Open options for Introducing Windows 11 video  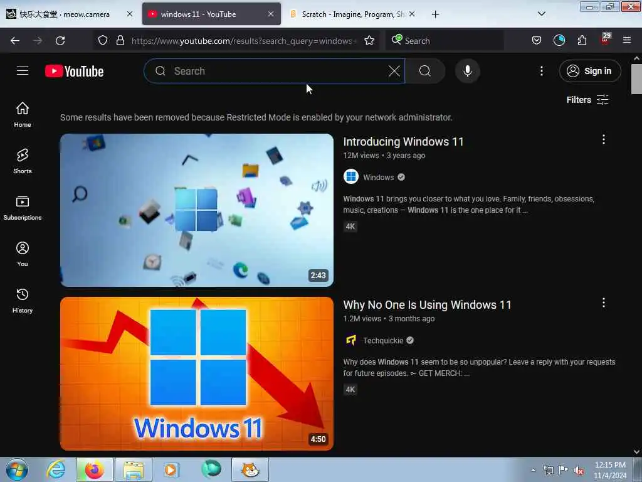tap(604, 139)
